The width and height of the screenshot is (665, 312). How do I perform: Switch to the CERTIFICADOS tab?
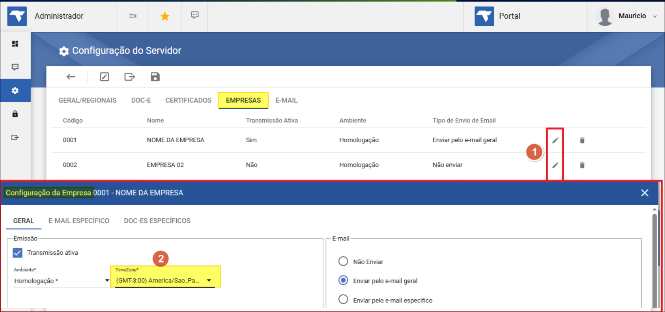[188, 100]
